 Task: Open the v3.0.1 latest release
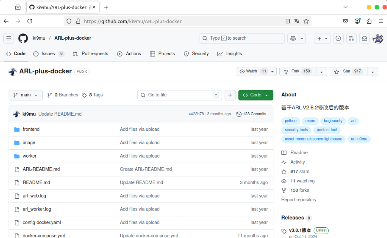coord(300,230)
